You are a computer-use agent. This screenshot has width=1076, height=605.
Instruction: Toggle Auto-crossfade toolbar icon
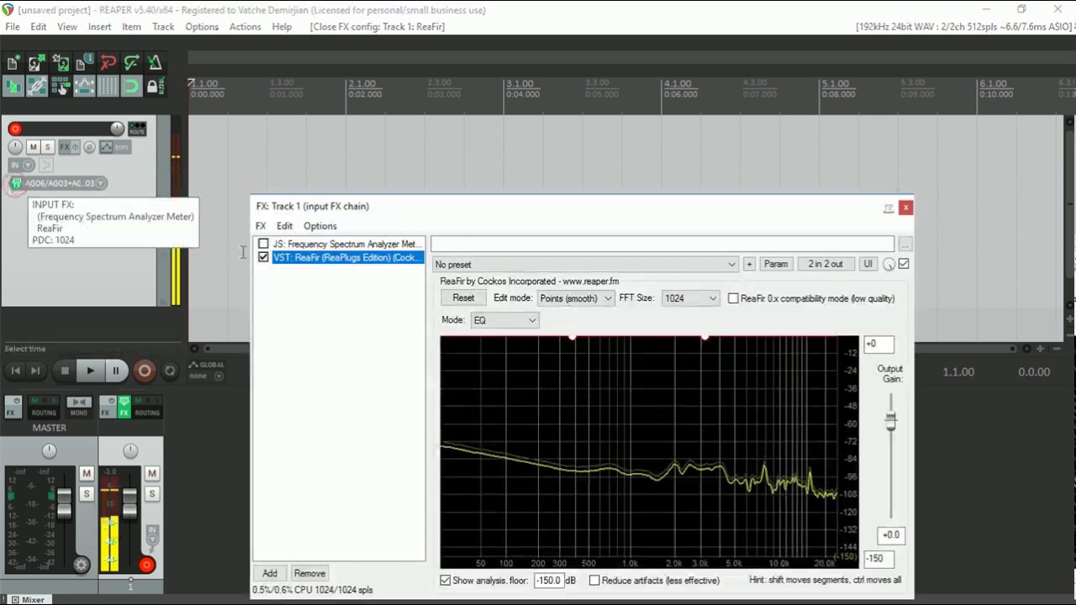[13, 86]
